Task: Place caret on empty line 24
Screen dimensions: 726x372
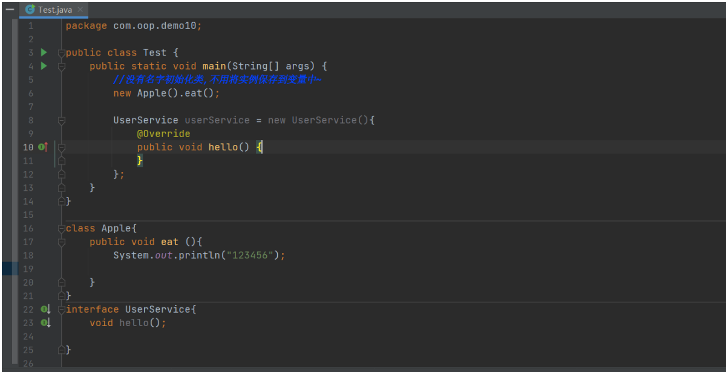Action: 393,336
